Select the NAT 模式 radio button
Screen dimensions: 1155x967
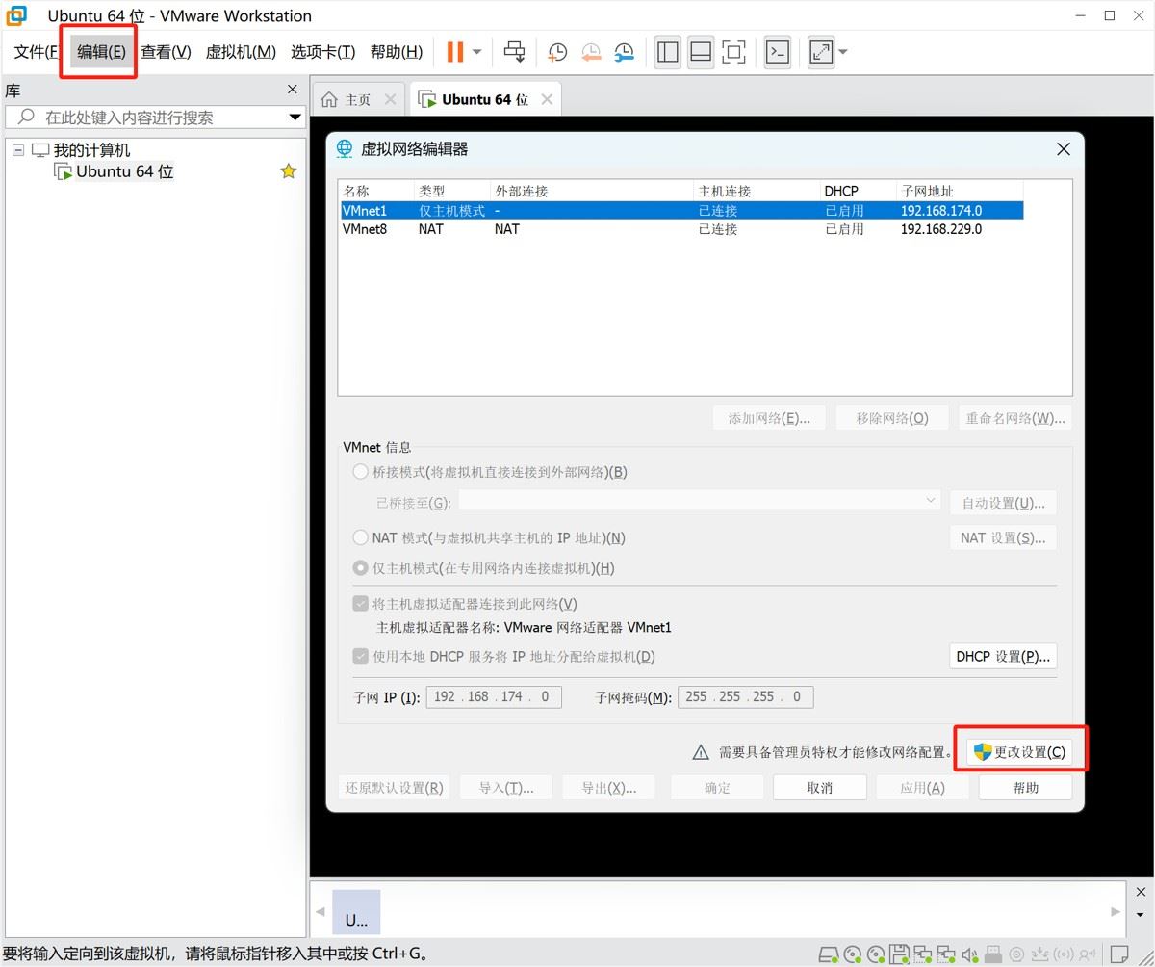point(361,537)
